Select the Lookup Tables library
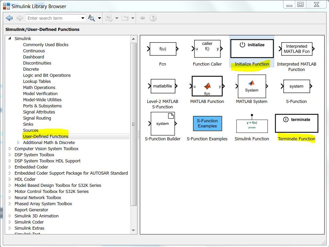This screenshot has width=329, height=247. pos(37,81)
